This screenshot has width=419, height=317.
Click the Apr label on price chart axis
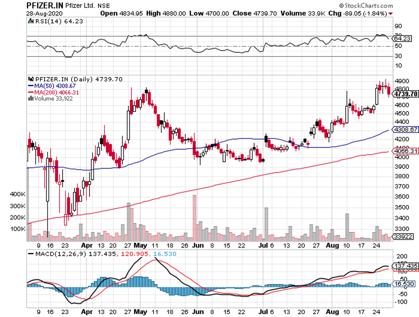click(87, 245)
